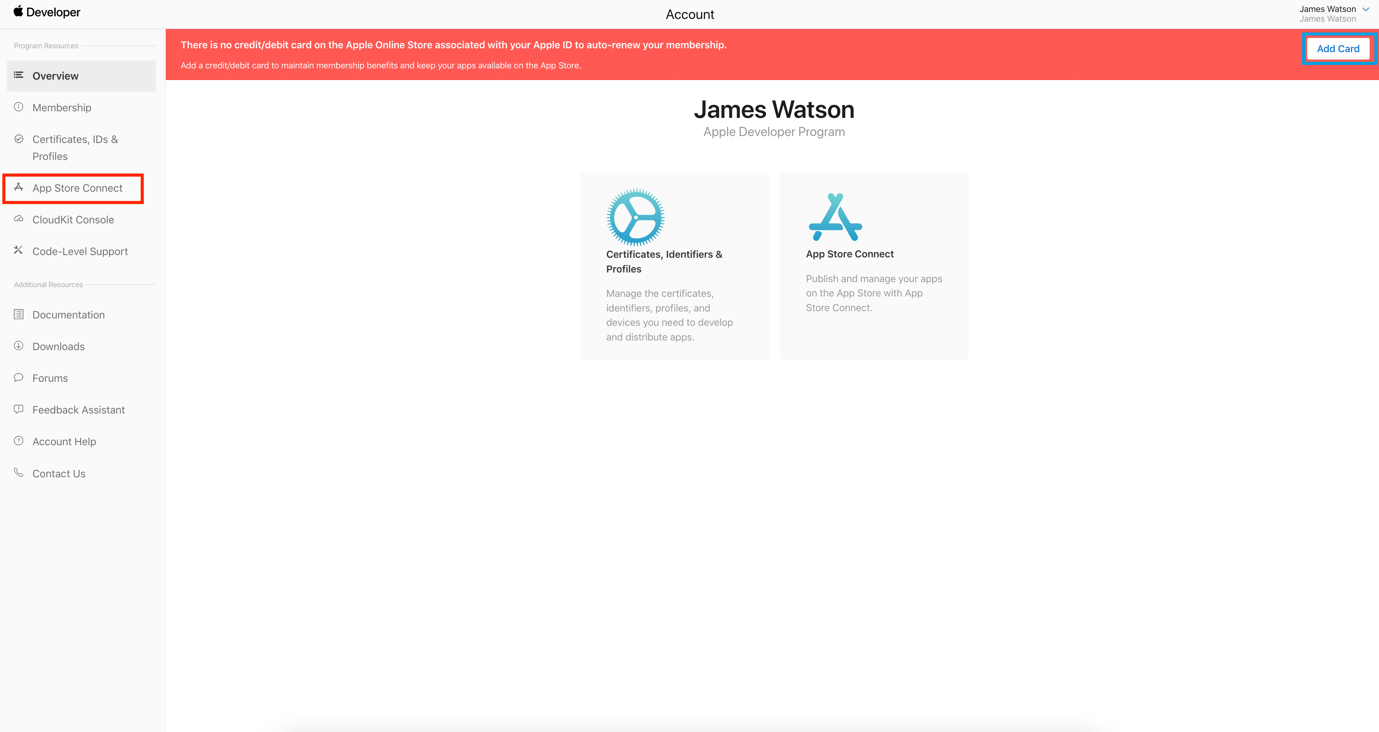Open the James Watson account dropdown chevron
The width and height of the screenshot is (1379, 732).
tap(1365, 9)
